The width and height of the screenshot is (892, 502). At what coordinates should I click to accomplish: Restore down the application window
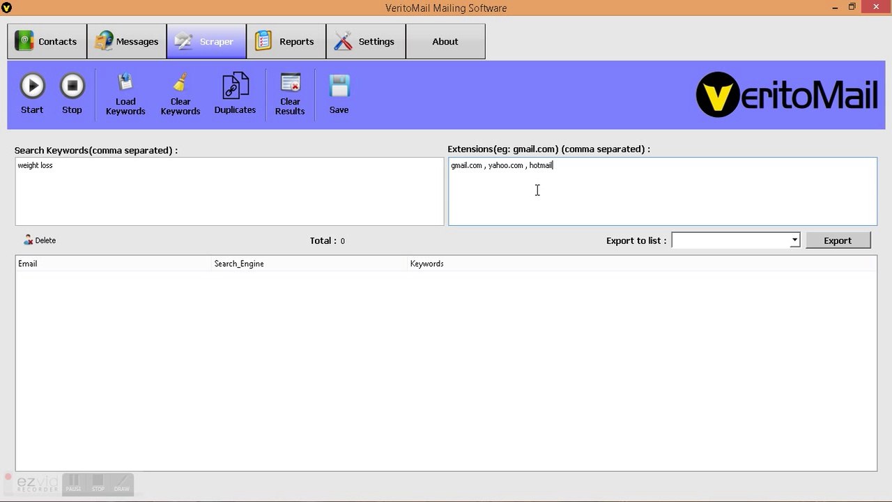(x=852, y=7)
